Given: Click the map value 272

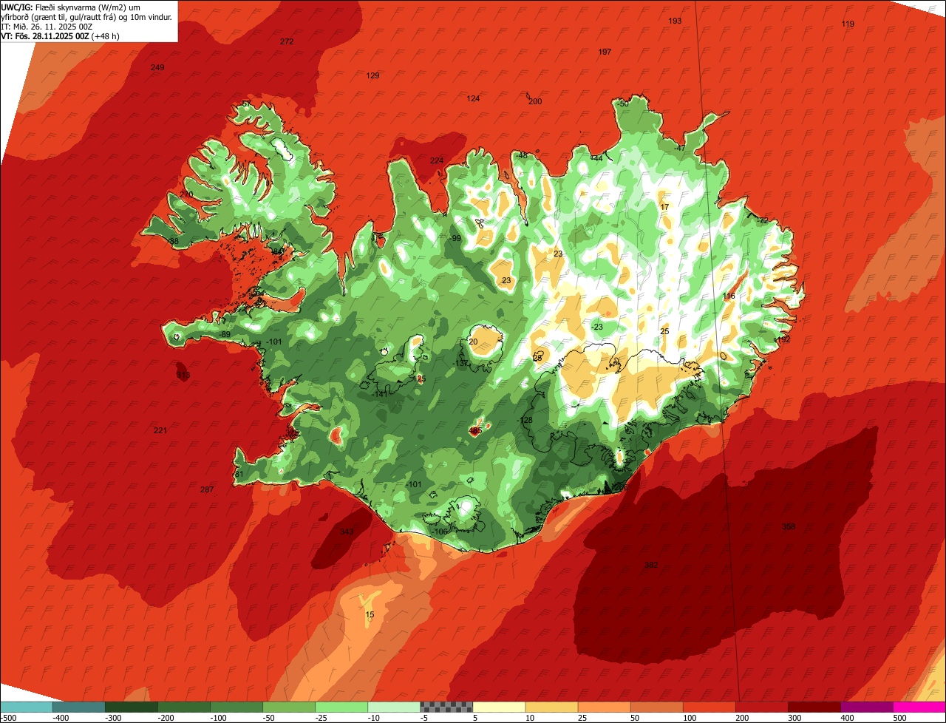Looking at the screenshot, I should (287, 41).
